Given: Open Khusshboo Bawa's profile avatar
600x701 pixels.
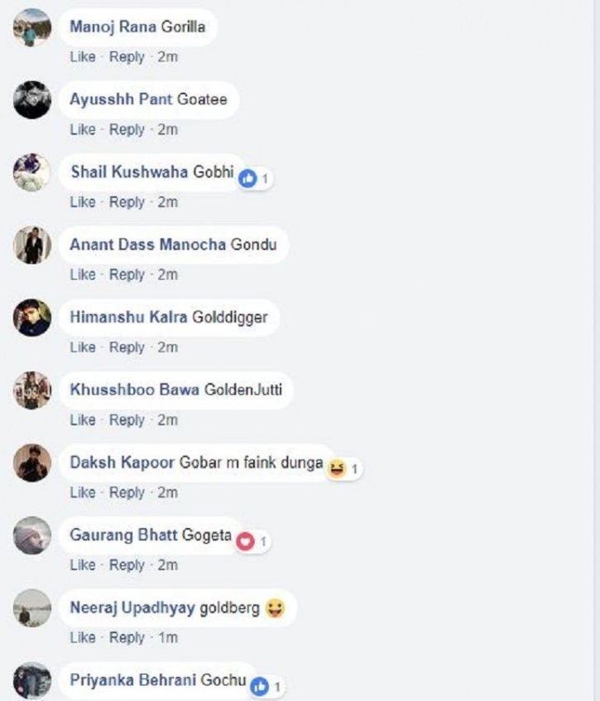Looking at the screenshot, I should click(x=31, y=391).
